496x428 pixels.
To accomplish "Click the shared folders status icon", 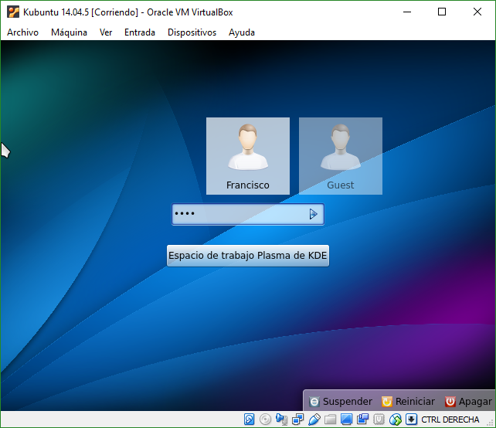I will 331,420.
